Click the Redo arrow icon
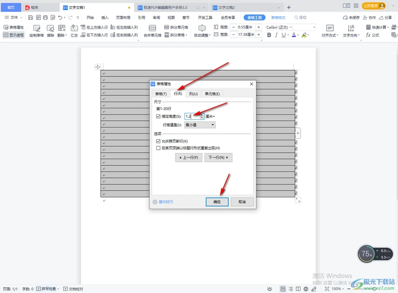 (71, 17)
